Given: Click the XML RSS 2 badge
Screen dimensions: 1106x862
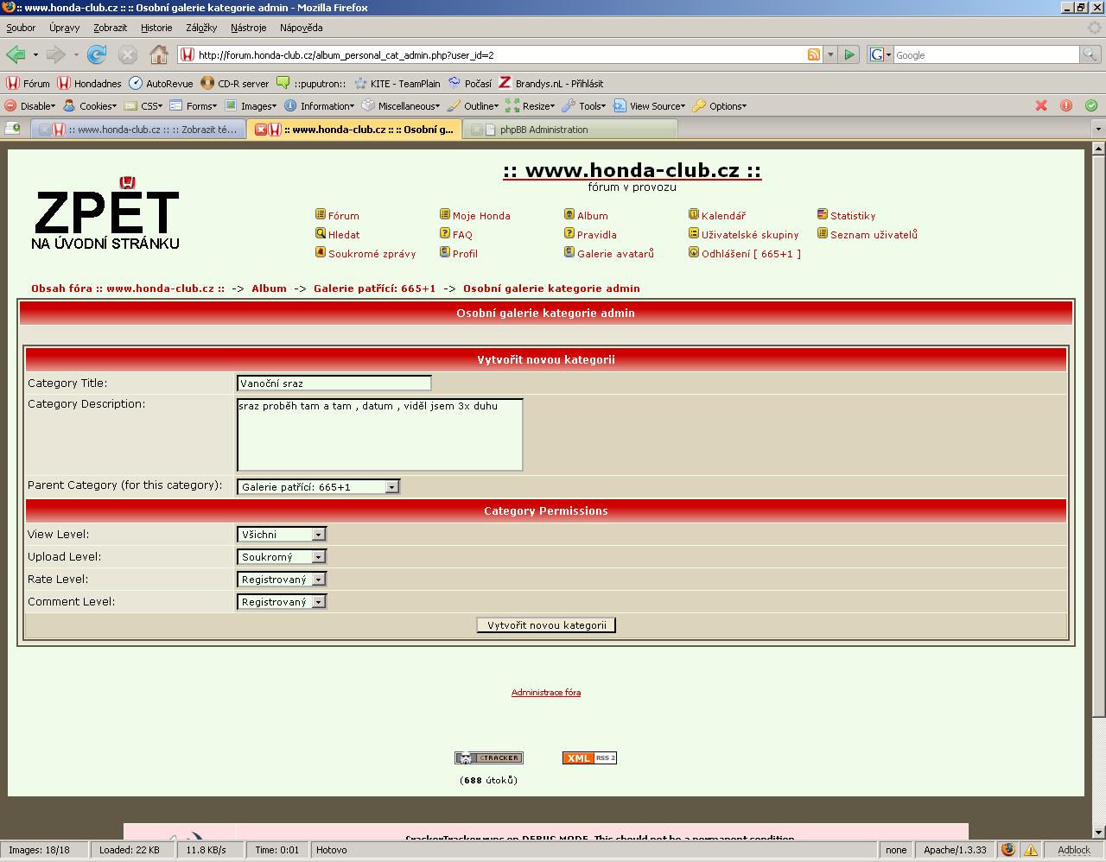Looking at the screenshot, I should click(589, 758).
